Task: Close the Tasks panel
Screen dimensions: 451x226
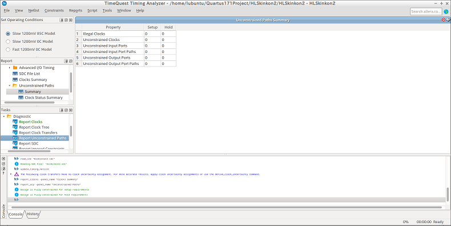Action: point(71,110)
